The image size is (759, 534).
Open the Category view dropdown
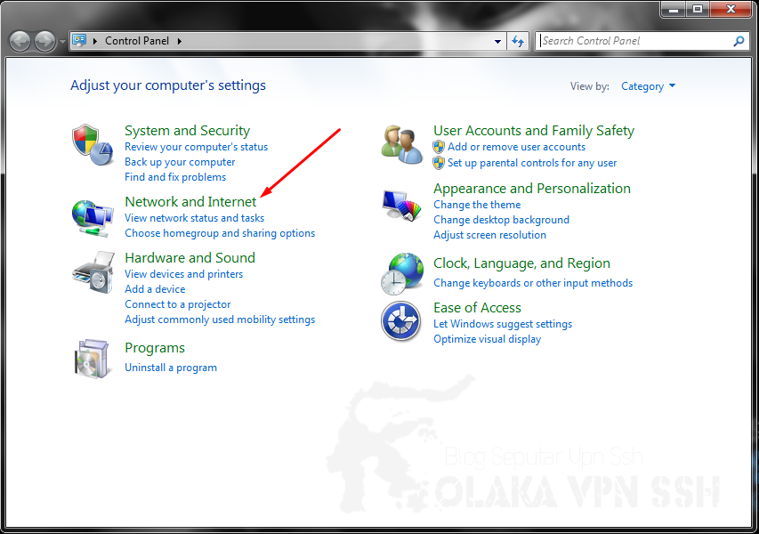pyautogui.click(x=648, y=85)
